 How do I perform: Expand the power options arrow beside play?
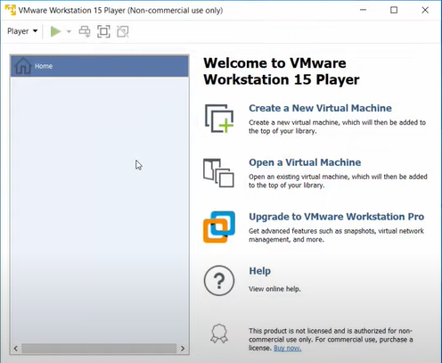tap(69, 31)
